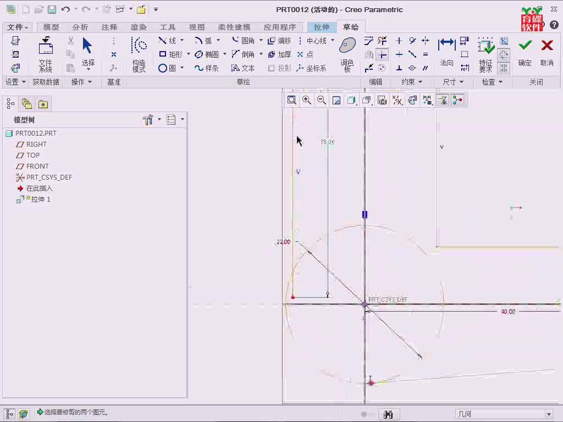Select the Spline (样条) tool

207,68
